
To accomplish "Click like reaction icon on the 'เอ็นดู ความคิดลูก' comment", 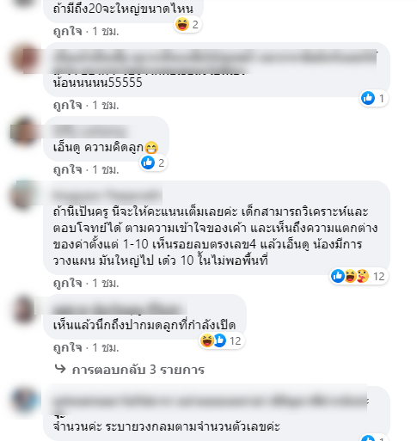I will click(x=148, y=162).
